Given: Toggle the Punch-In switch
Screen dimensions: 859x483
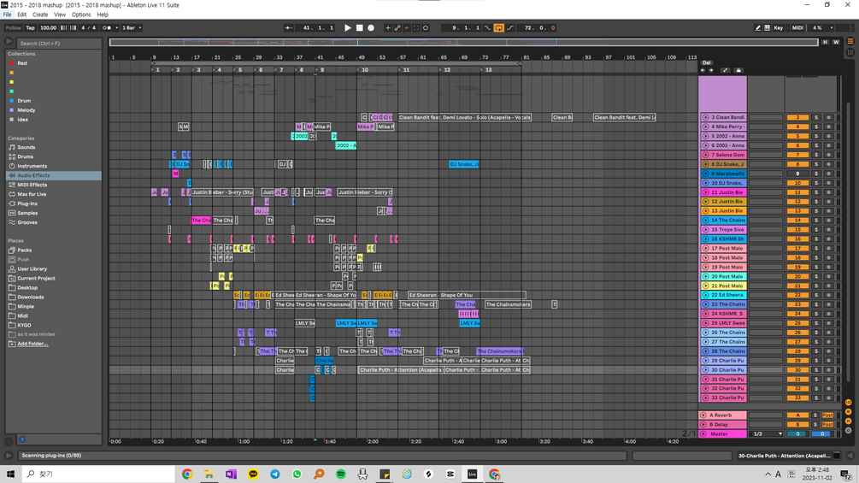Looking at the screenshot, I should 487,27.
